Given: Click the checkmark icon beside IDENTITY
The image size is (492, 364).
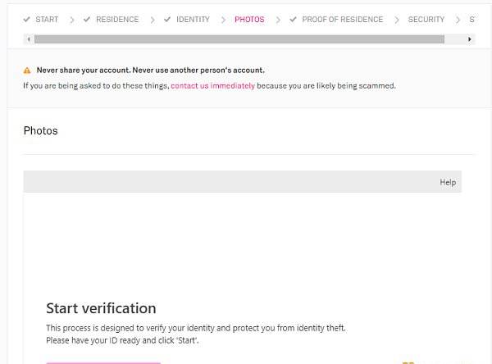Looking at the screenshot, I should point(167,20).
